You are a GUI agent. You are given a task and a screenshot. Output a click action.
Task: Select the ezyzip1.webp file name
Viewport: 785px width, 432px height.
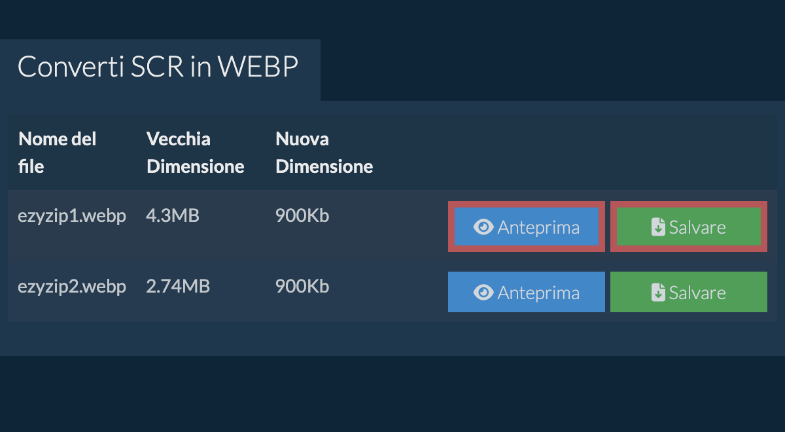pyautogui.click(x=71, y=215)
